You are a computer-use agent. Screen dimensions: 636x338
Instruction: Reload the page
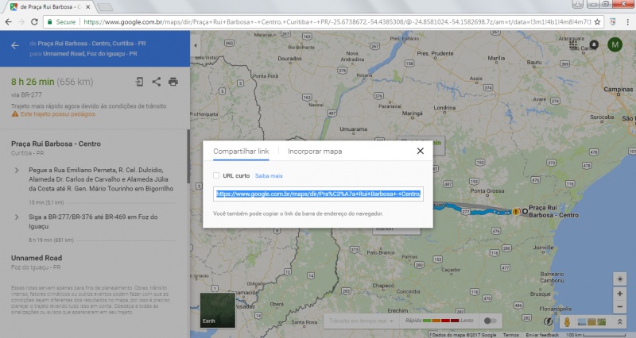coord(34,22)
